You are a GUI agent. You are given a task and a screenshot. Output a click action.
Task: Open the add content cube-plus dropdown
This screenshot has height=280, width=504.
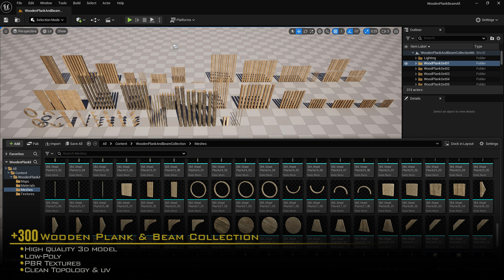click(81, 20)
